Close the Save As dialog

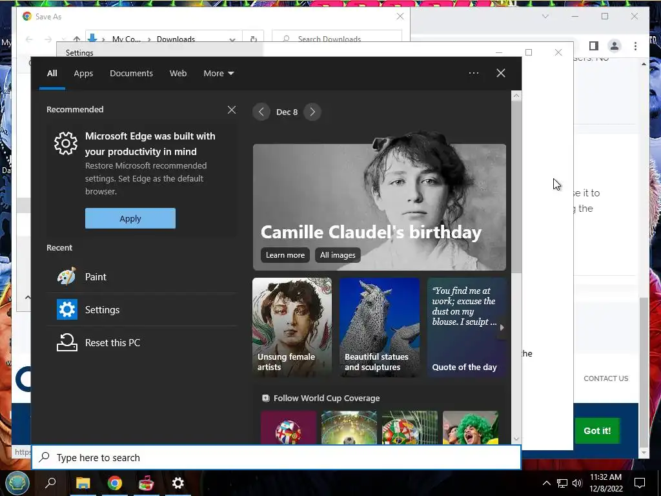point(400,16)
